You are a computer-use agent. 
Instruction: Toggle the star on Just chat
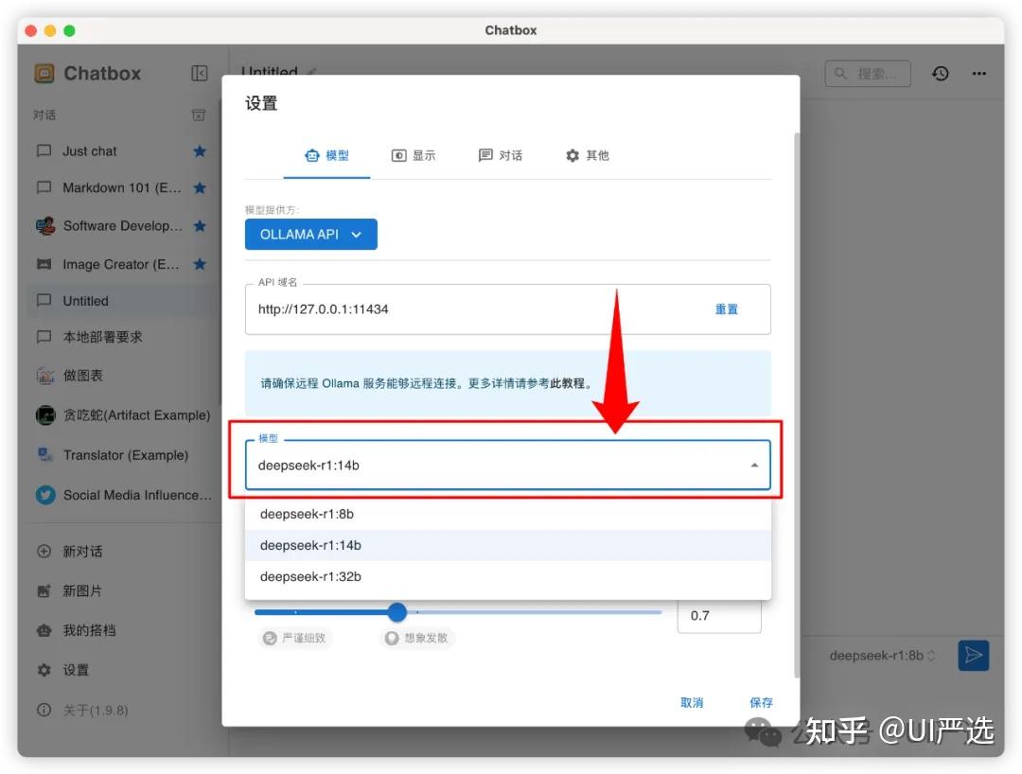point(200,151)
